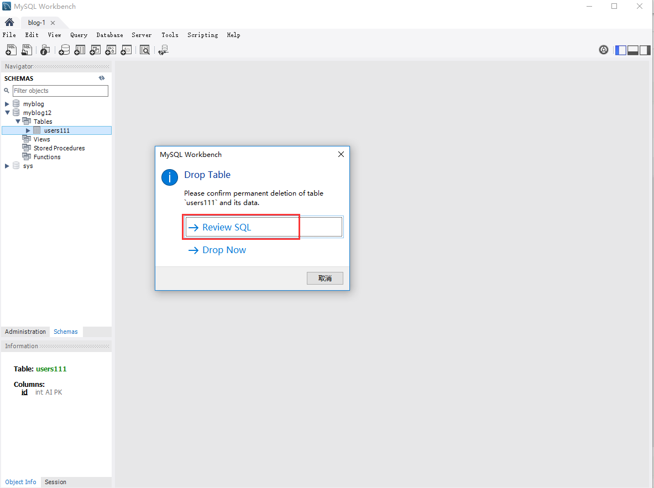The width and height of the screenshot is (654, 488).
Task: Create new function toolbar icon
Action: point(126,50)
